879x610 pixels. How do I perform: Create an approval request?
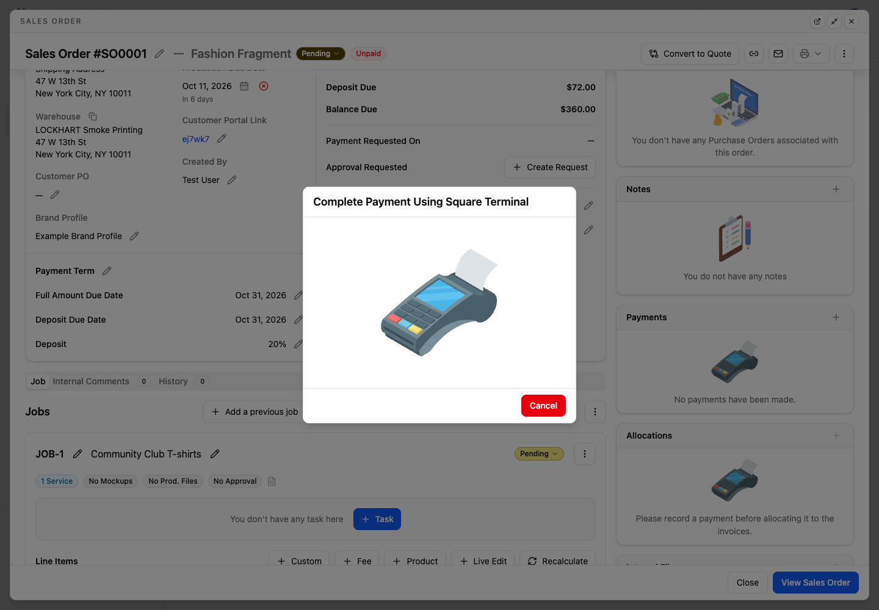click(x=550, y=167)
